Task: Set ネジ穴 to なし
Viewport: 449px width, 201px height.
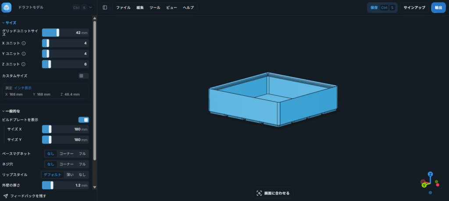Action: 51,164
